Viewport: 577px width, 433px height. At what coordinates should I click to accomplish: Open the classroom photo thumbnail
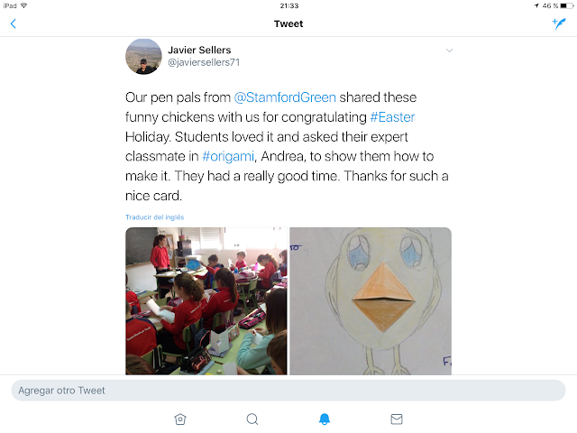point(206,301)
